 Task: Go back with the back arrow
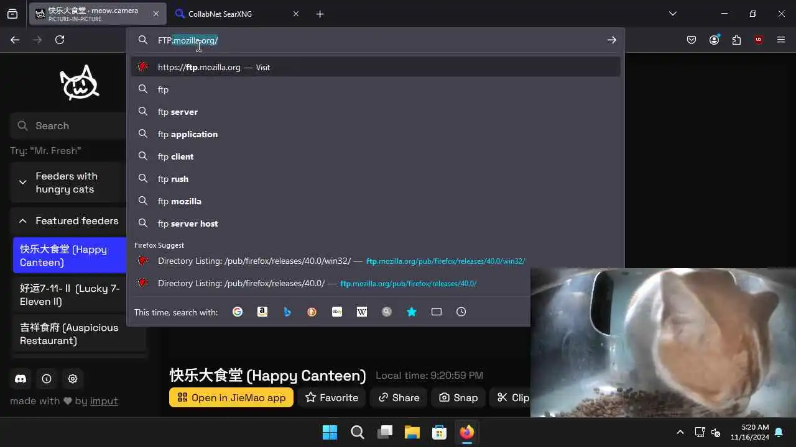pyautogui.click(x=15, y=40)
